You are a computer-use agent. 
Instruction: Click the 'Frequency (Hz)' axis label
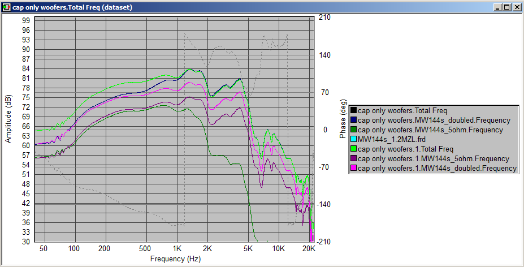(x=175, y=259)
